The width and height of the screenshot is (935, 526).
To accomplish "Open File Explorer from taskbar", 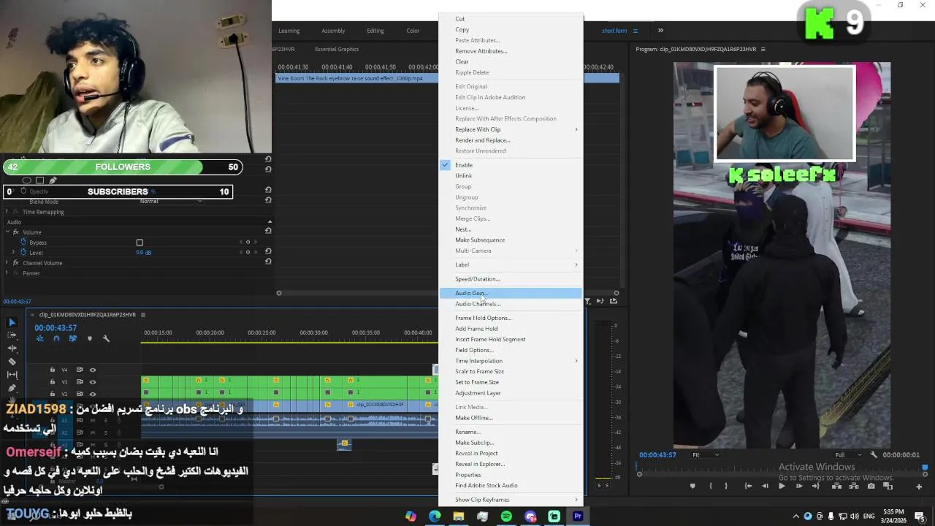I will coord(458,517).
